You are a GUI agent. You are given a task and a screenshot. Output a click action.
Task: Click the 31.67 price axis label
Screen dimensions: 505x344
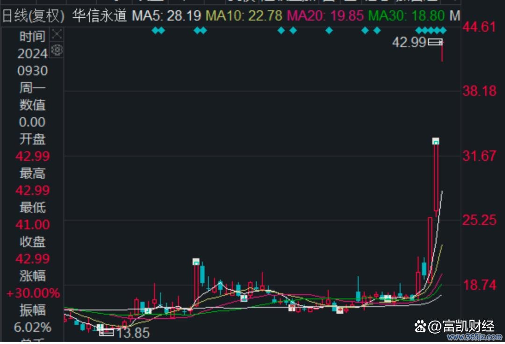point(479,156)
